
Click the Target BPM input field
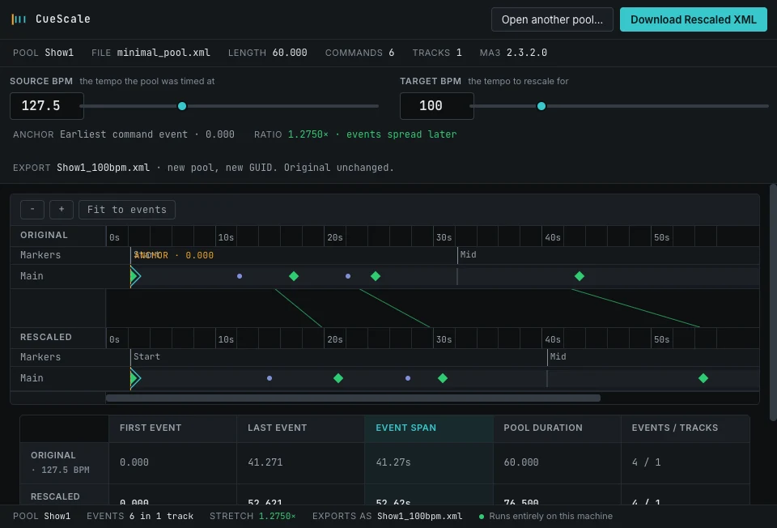click(436, 105)
